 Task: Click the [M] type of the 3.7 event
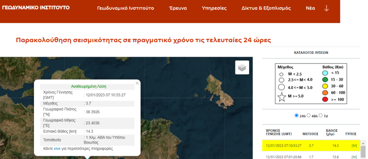pyautogui.click(x=354, y=146)
